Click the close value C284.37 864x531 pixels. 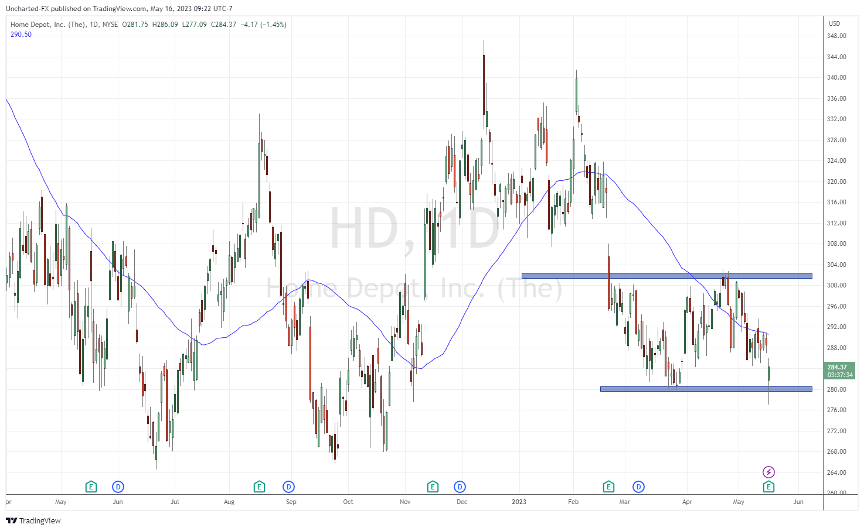pyautogui.click(x=223, y=25)
